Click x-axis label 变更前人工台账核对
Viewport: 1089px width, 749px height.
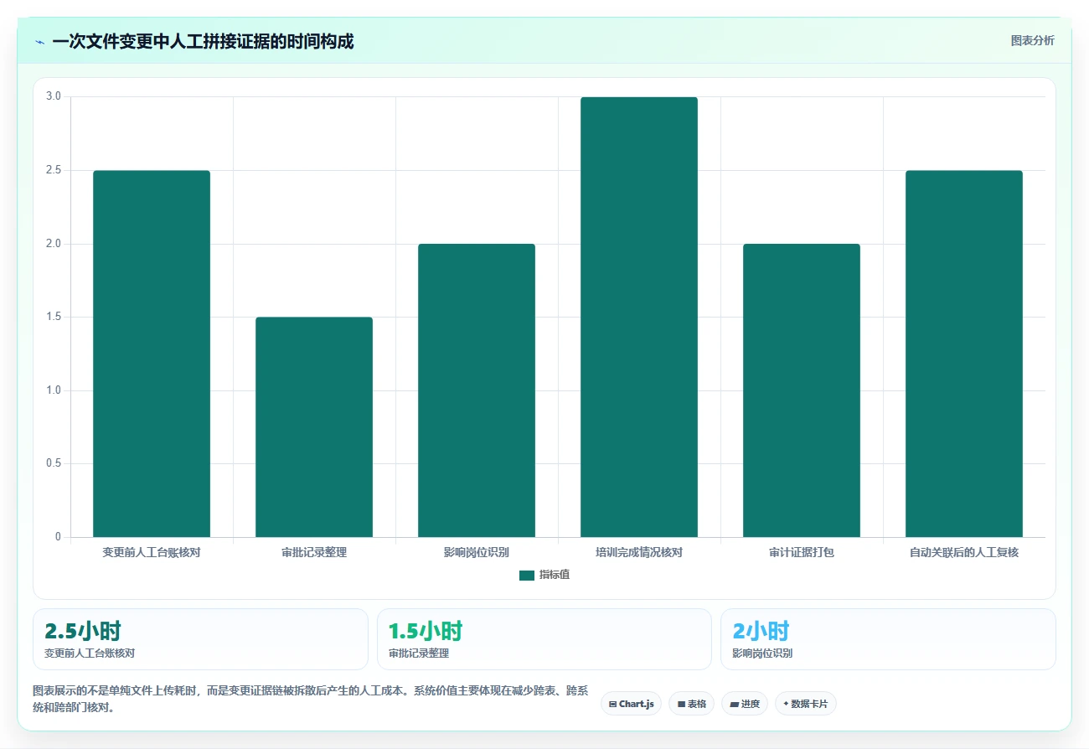pyautogui.click(x=152, y=552)
